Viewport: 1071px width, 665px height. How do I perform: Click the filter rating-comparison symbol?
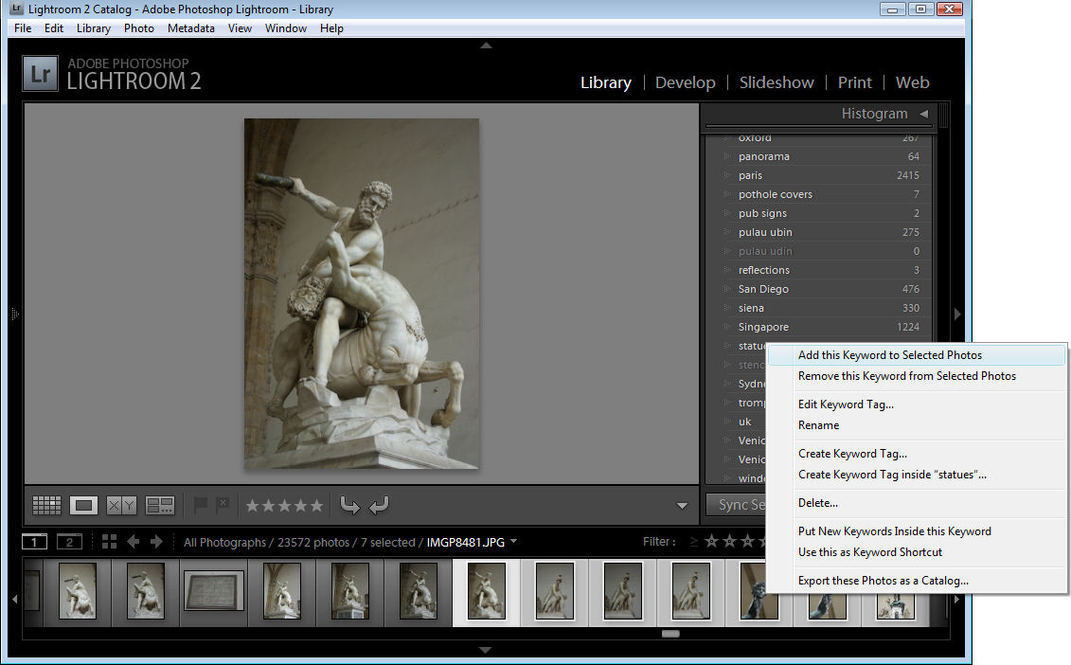click(x=694, y=542)
